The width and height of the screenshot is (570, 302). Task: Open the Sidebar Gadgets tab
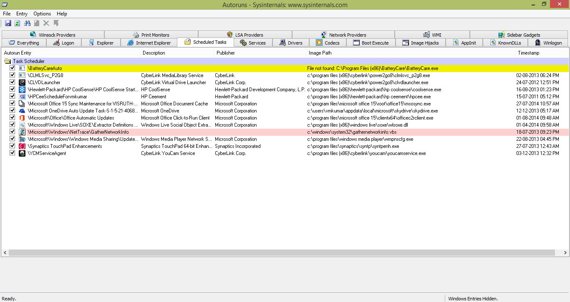(x=519, y=35)
